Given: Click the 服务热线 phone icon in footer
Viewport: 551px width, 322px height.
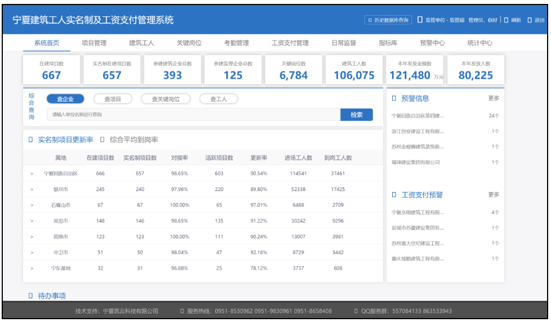Looking at the screenshot, I should [x=182, y=311].
